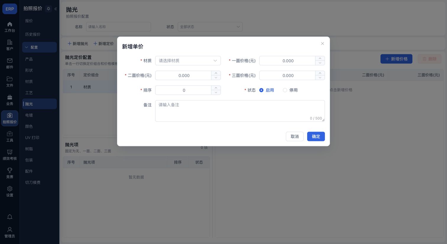The height and width of the screenshot is (244, 447).
Task: Increase 排序 value with up arrow
Action: (x=216, y=88)
